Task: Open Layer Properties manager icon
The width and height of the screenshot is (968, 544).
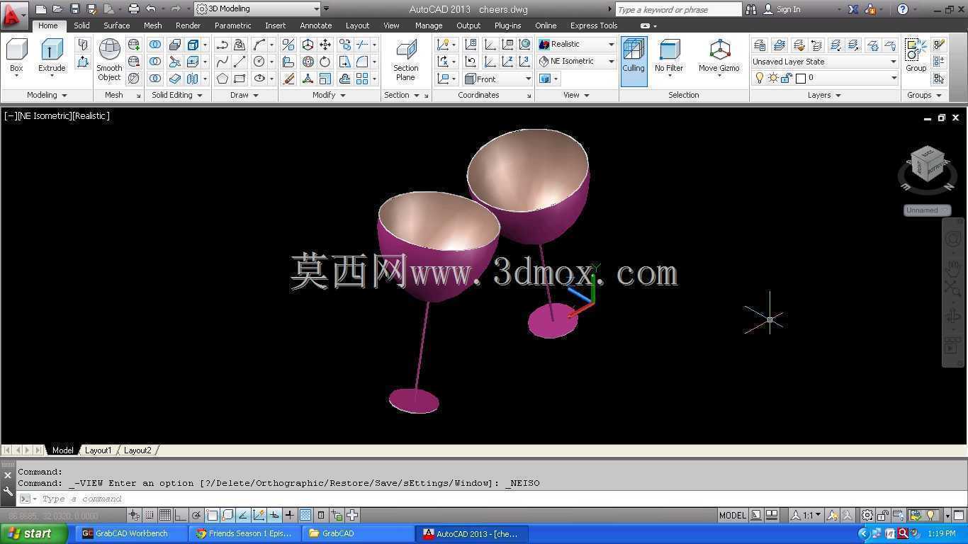Action: [760, 45]
